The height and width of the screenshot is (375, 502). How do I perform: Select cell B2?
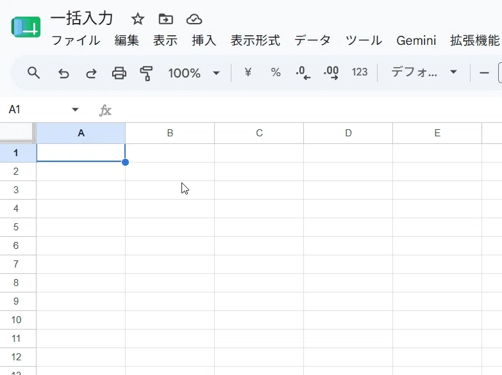(x=170, y=172)
